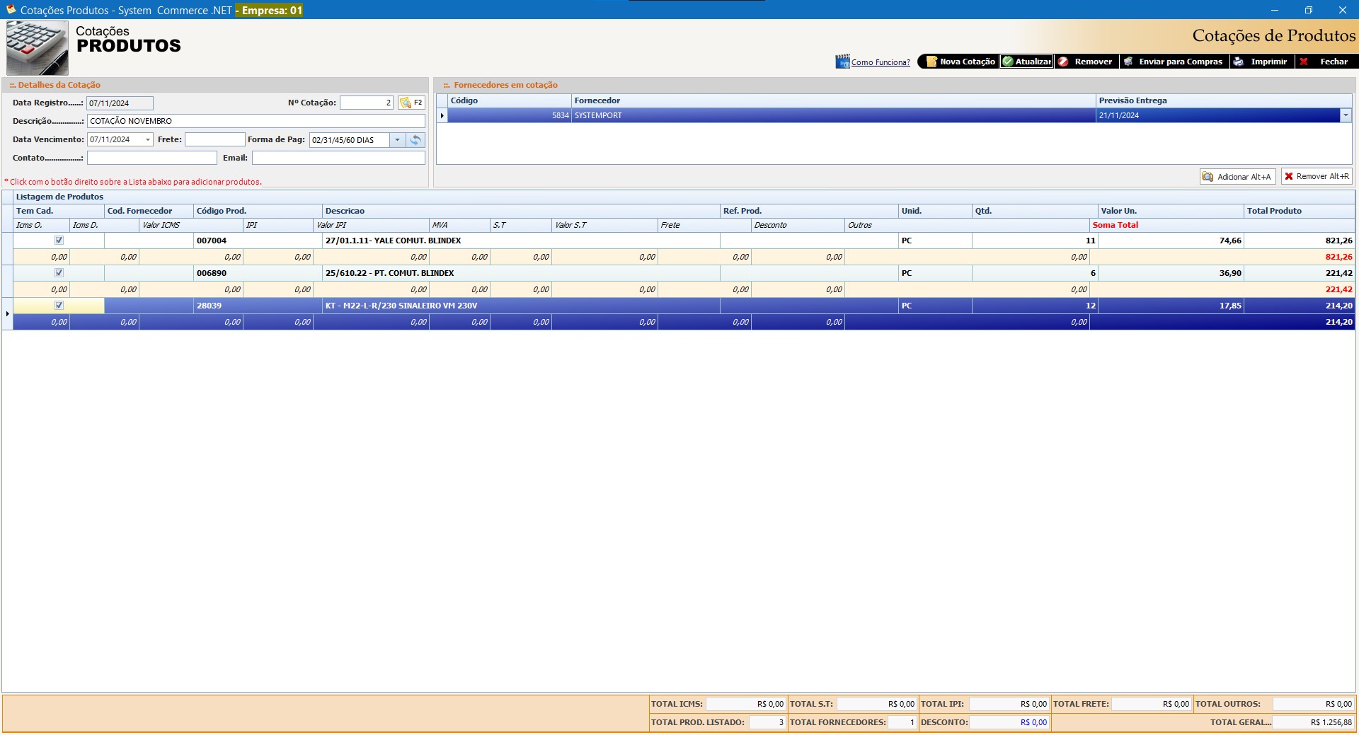Click the Fornecedor column header
This screenshot has width=1359, height=735.
[597, 100]
